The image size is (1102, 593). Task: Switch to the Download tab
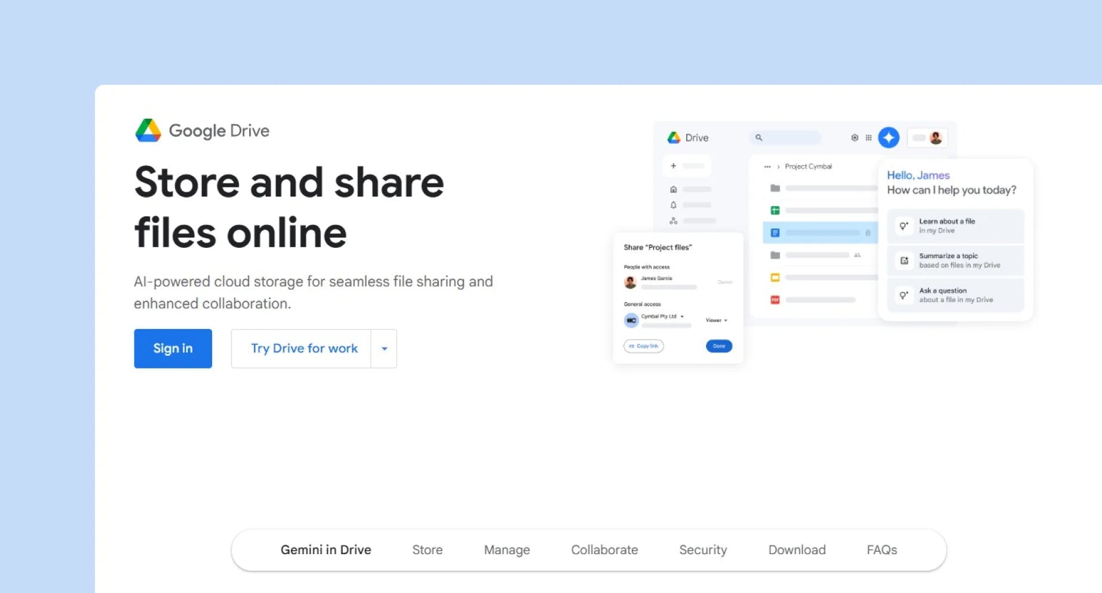click(797, 550)
